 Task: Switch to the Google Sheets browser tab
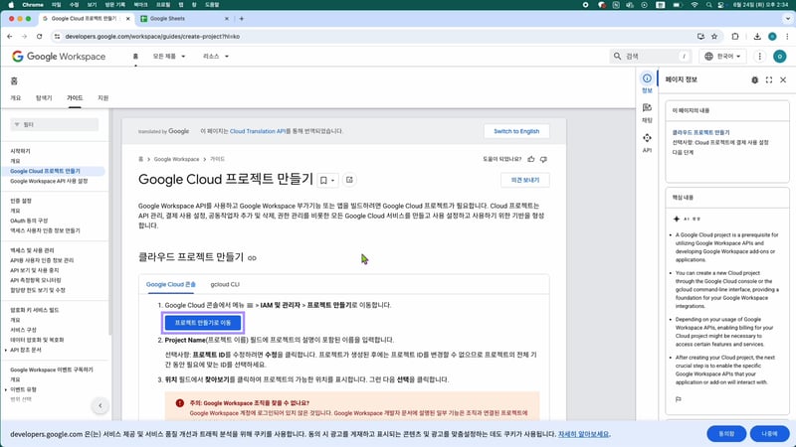tap(183, 19)
